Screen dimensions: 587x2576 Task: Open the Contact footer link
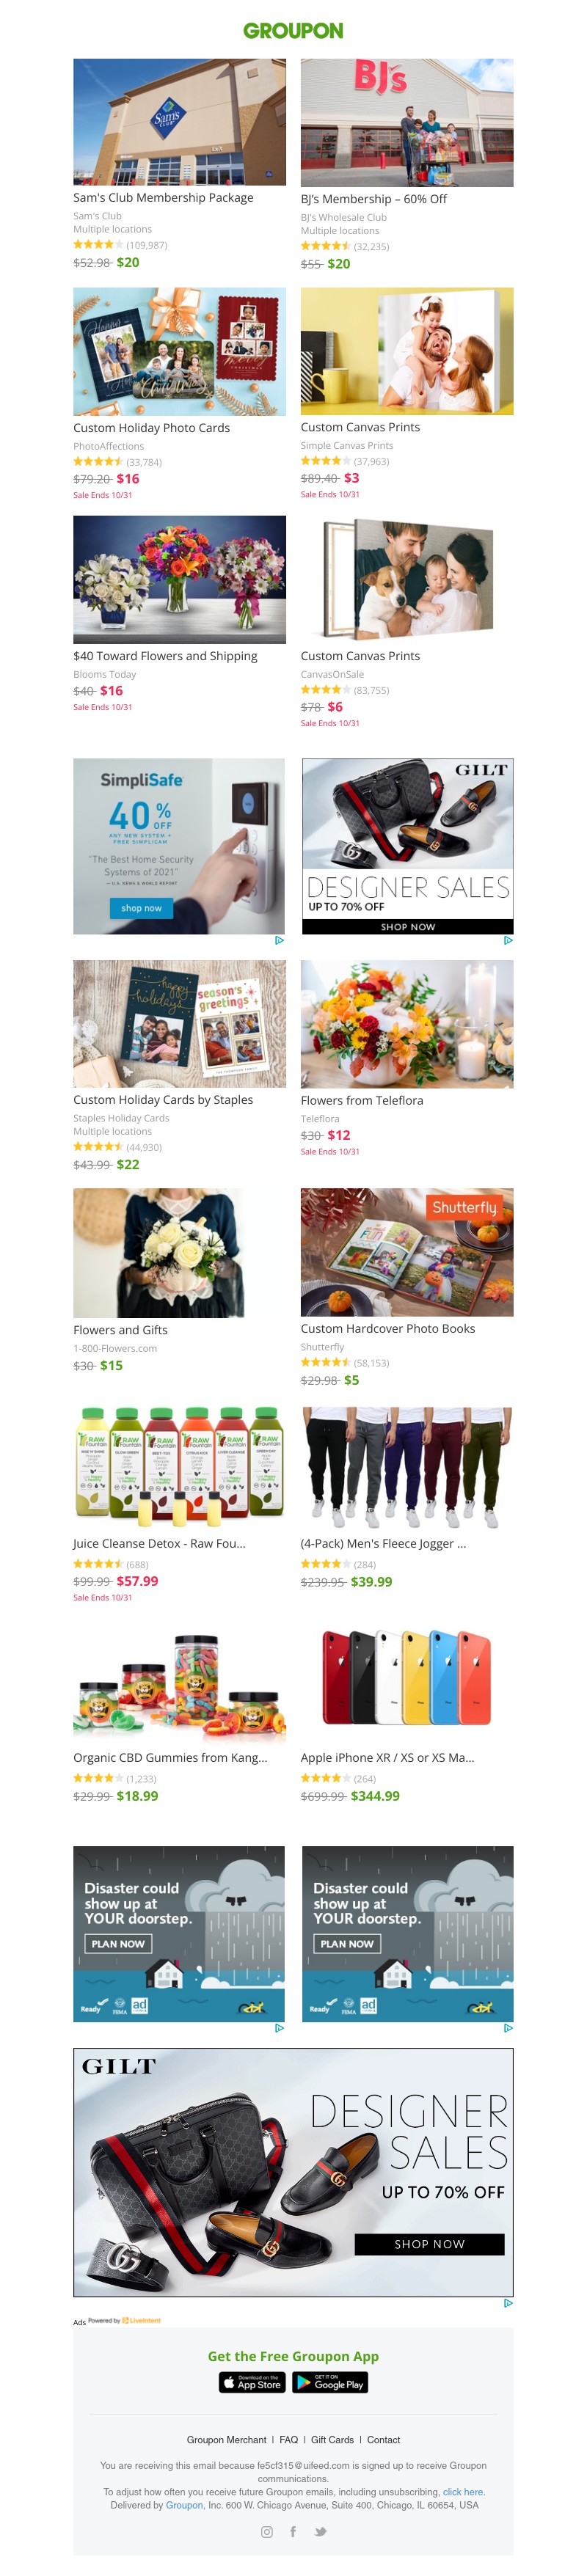tap(383, 2439)
